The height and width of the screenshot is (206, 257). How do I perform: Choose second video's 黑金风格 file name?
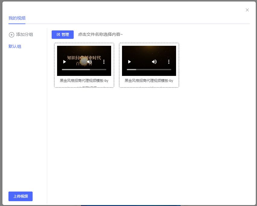(x=149, y=81)
